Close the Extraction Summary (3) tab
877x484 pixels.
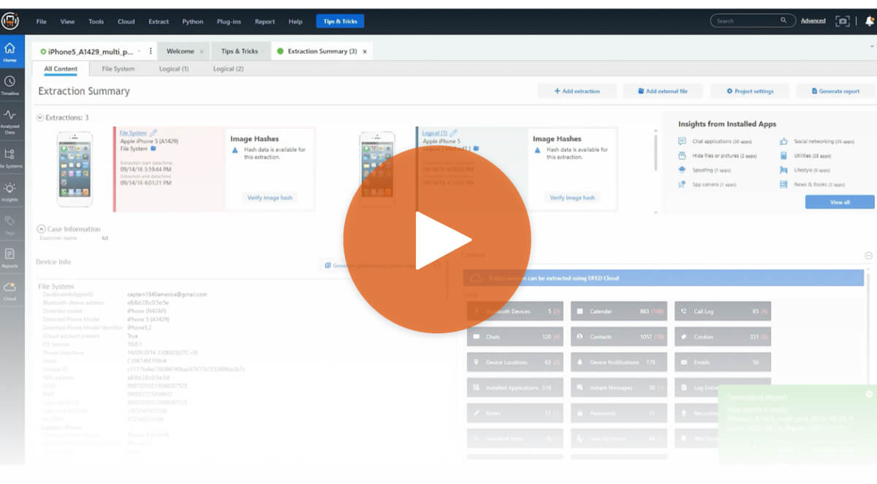coord(365,52)
